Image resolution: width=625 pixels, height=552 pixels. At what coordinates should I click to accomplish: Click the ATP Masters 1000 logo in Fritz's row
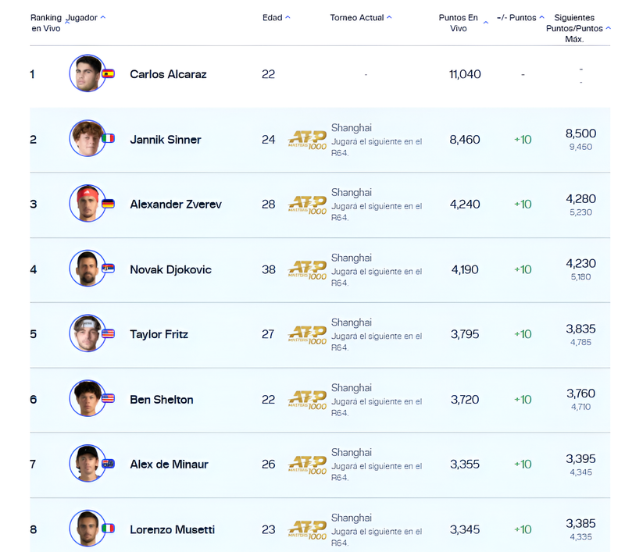pos(307,335)
